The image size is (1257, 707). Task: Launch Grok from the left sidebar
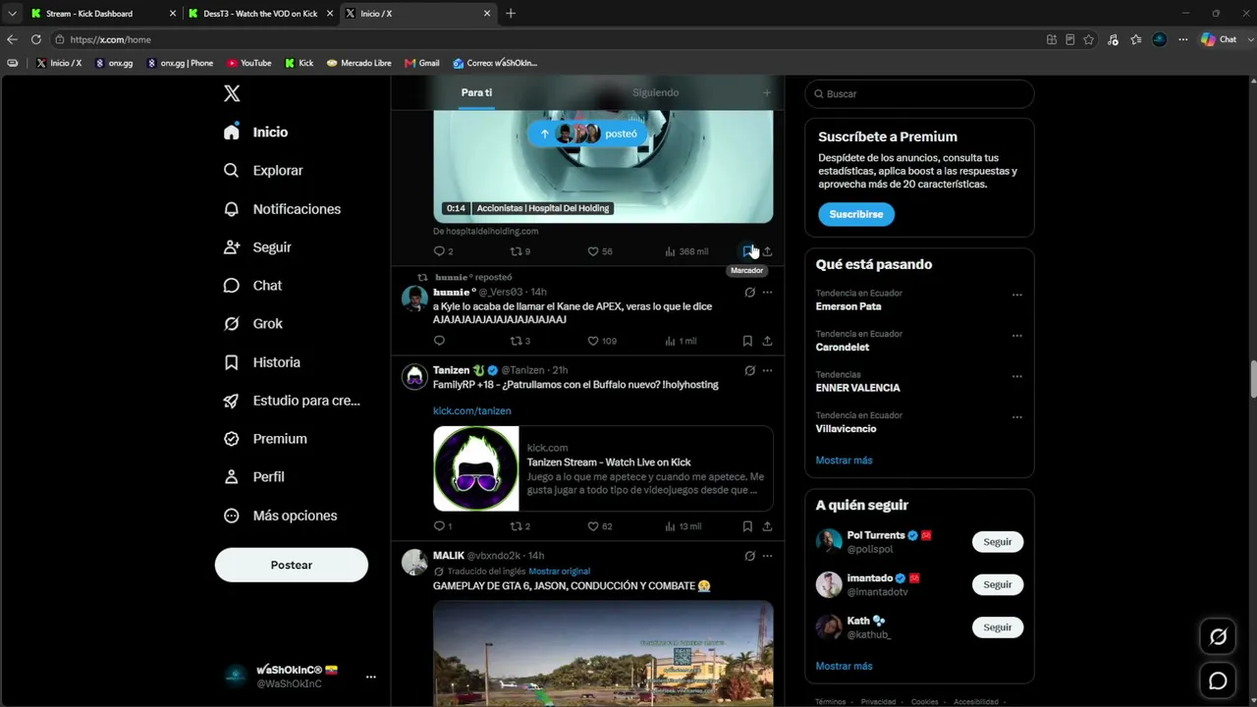(252, 324)
